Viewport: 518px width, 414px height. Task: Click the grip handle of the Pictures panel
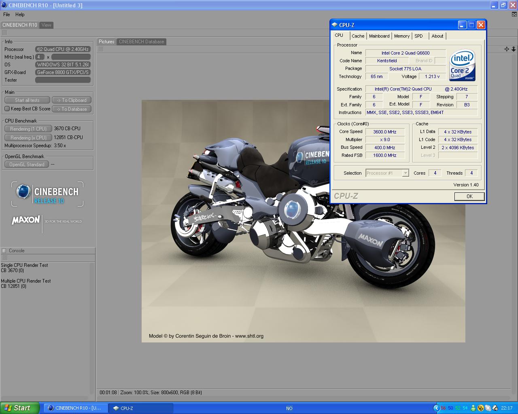coord(101,49)
